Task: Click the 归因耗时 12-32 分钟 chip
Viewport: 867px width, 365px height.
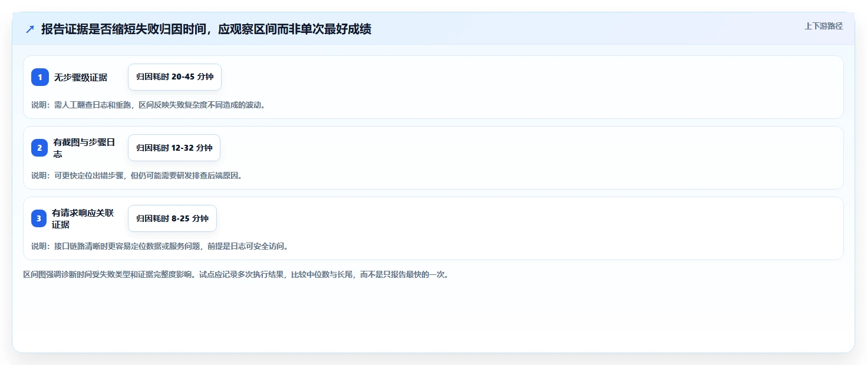Action: click(x=174, y=148)
